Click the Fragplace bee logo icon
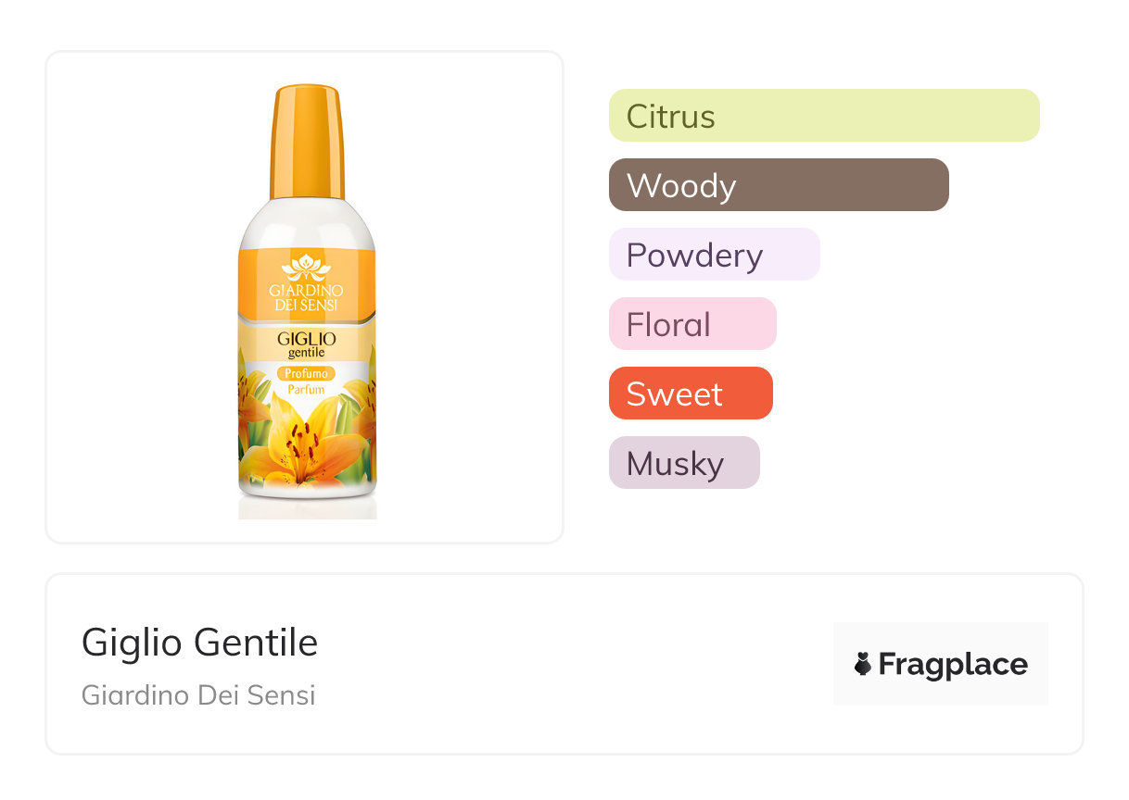Image resolution: width=1129 pixels, height=800 pixels. (x=863, y=664)
